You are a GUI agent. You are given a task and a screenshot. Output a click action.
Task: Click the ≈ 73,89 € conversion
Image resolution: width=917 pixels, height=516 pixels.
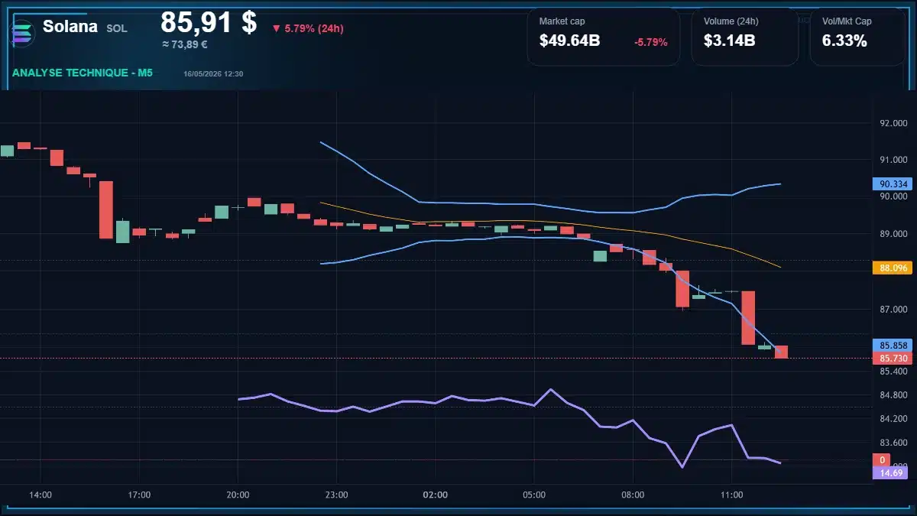tap(185, 44)
